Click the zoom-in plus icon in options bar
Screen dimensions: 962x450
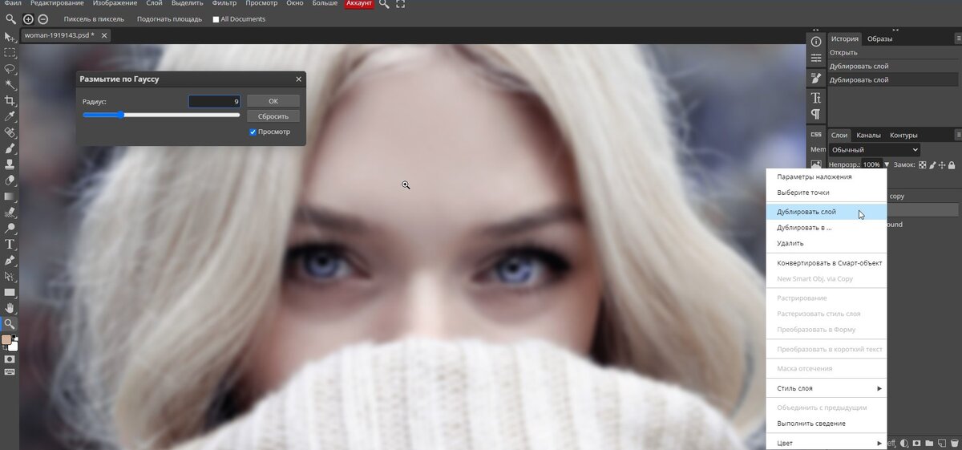[x=28, y=18]
